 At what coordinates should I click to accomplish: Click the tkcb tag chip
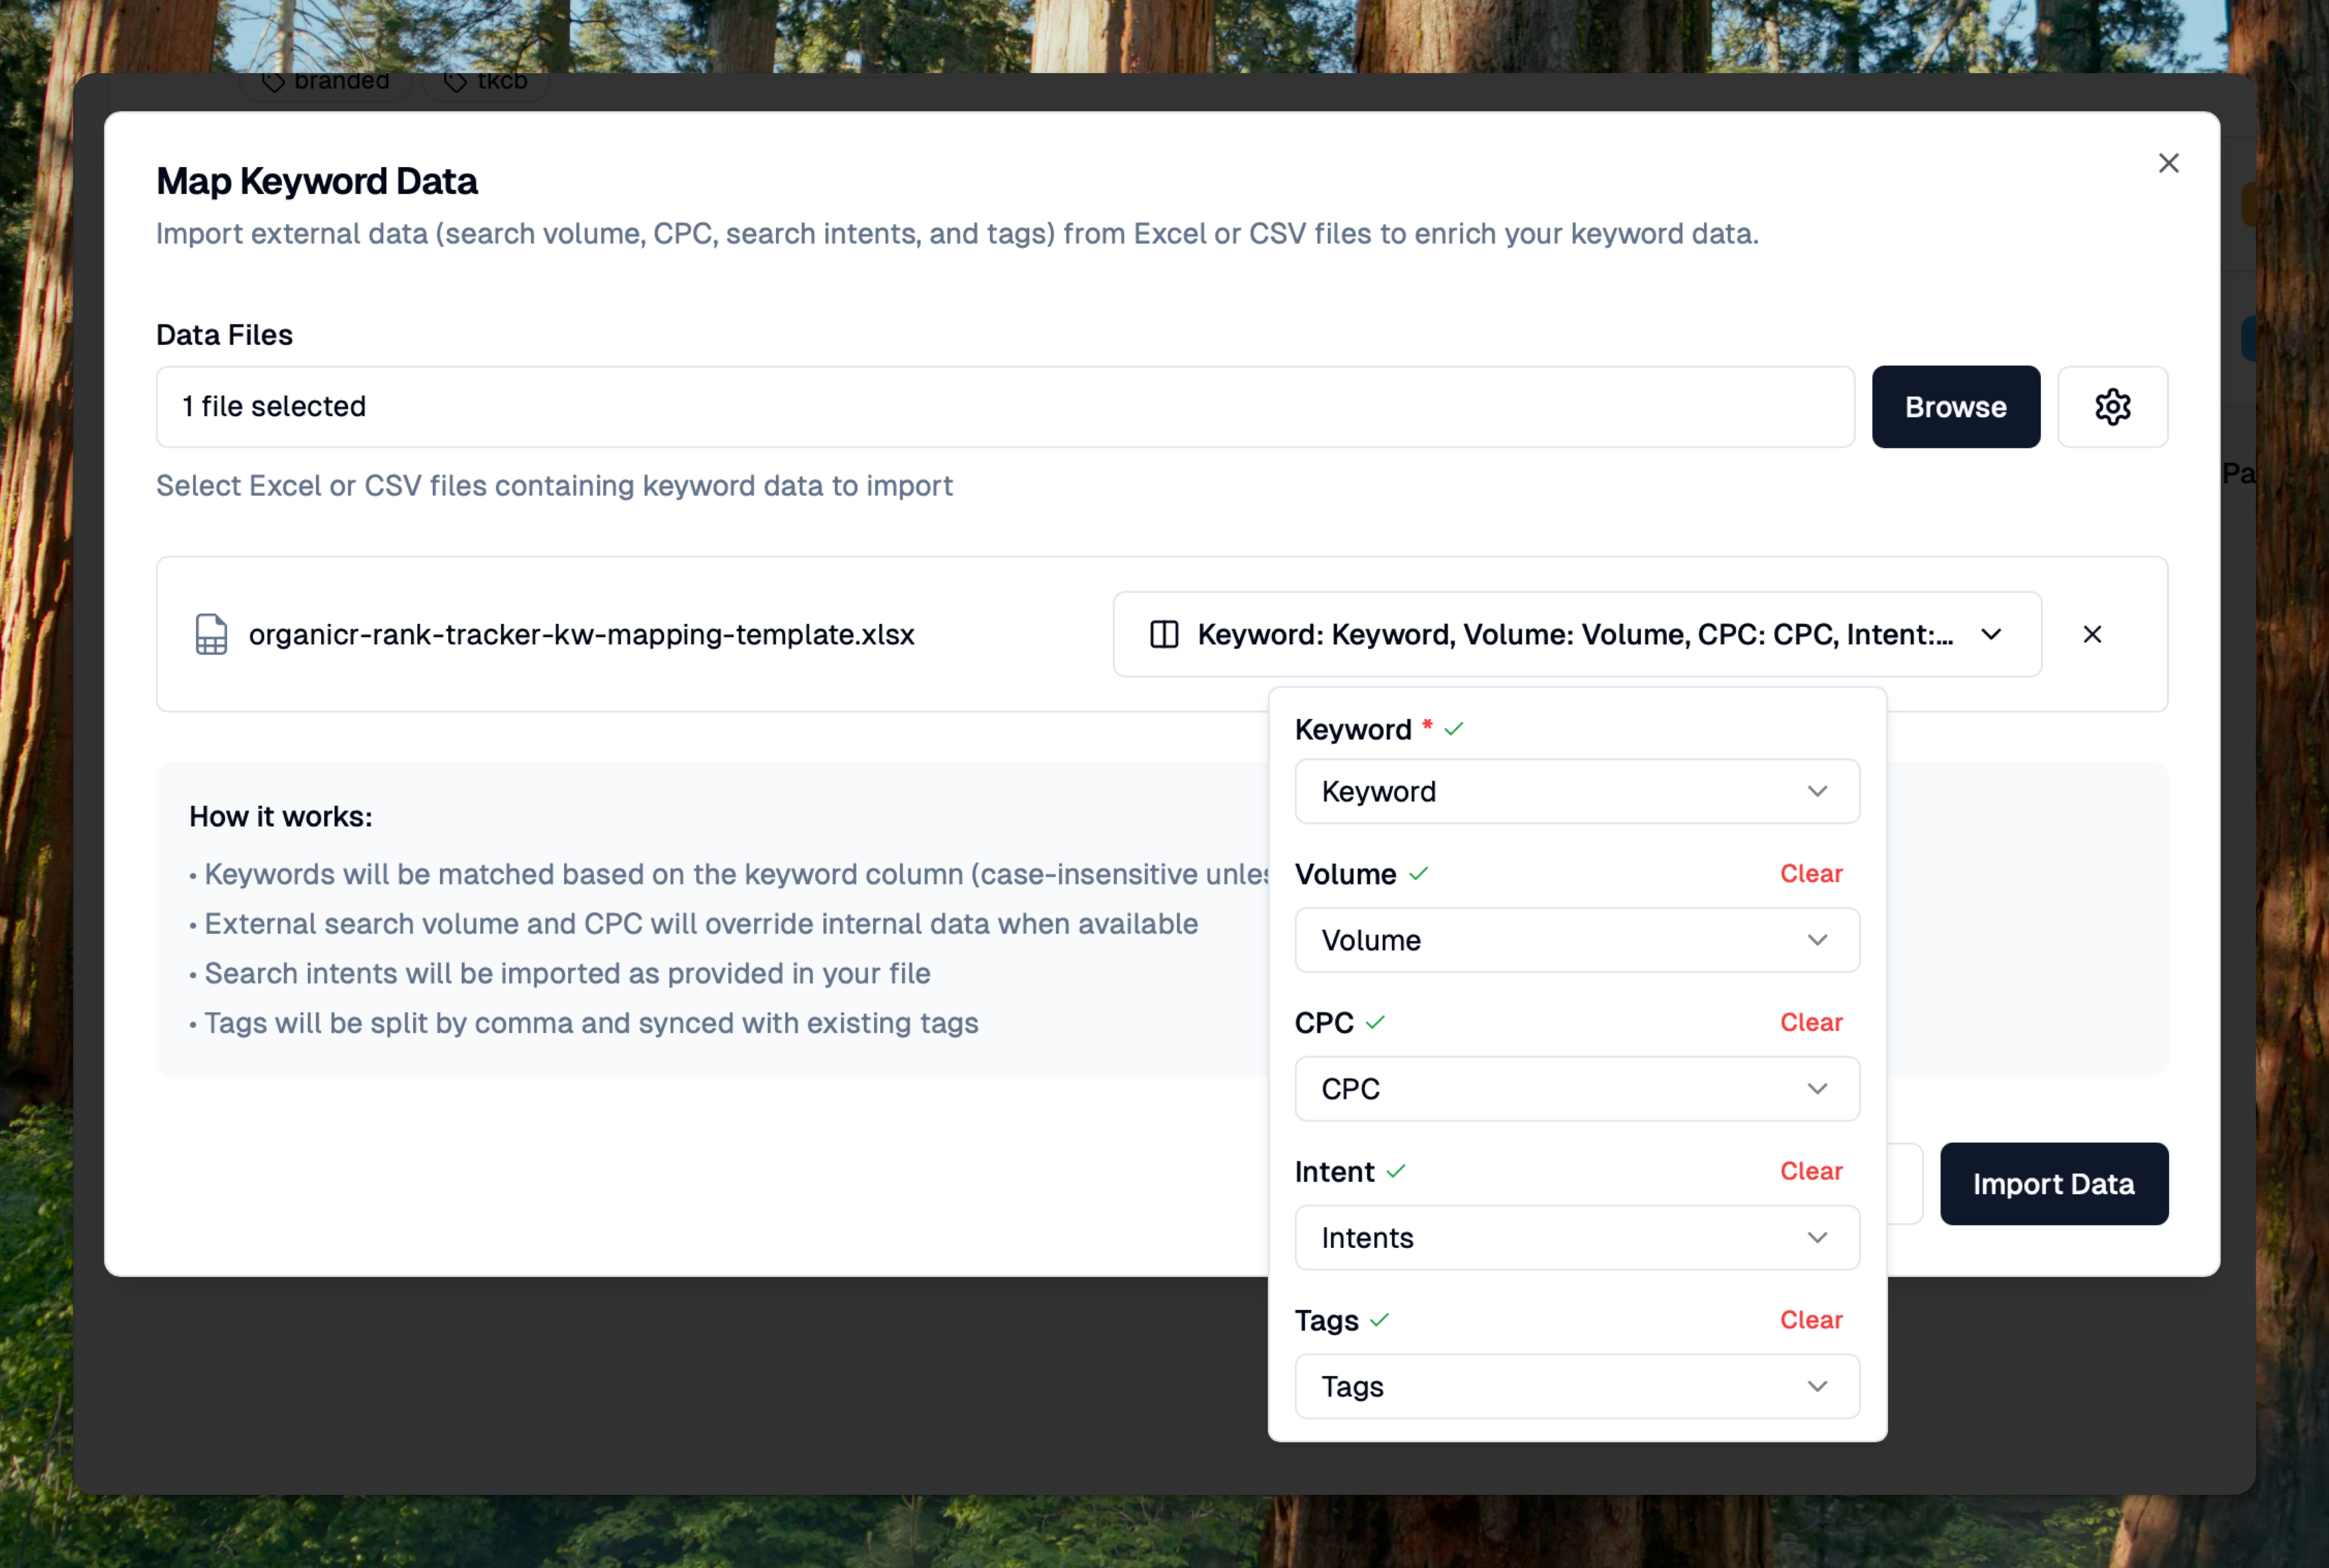click(486, 81)
